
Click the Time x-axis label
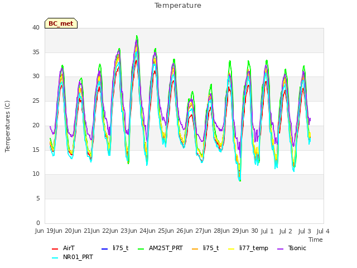316,240
